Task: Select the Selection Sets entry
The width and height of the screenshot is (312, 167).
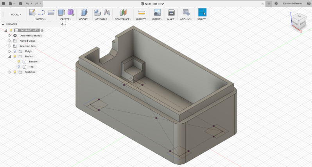Action: pos(27,46)
